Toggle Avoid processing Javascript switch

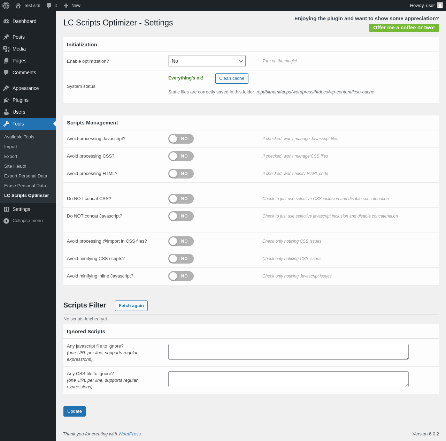tap(181, 139)
